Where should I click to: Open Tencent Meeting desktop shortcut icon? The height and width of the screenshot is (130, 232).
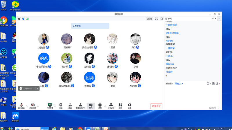[15, 116]
